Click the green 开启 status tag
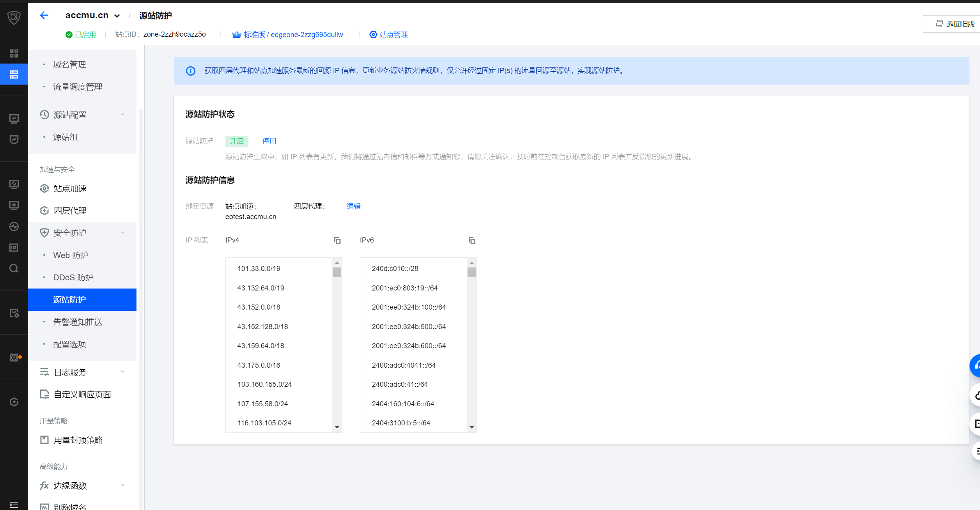The height and width of the screenshot is (510, 980). coord(237,141)
